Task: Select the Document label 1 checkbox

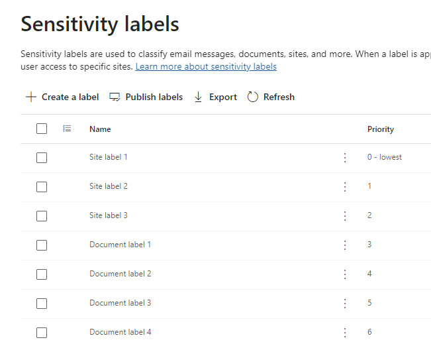Action: 42,245
